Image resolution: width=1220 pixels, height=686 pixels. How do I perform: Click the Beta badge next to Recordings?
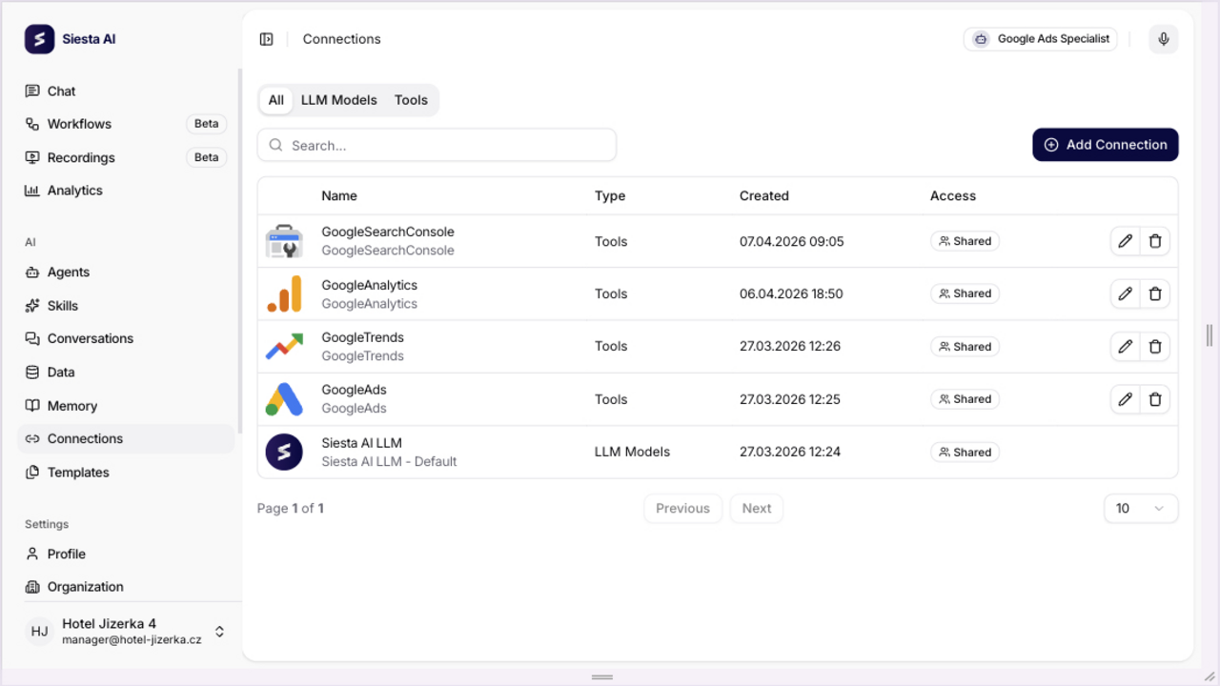coord(207,157)
